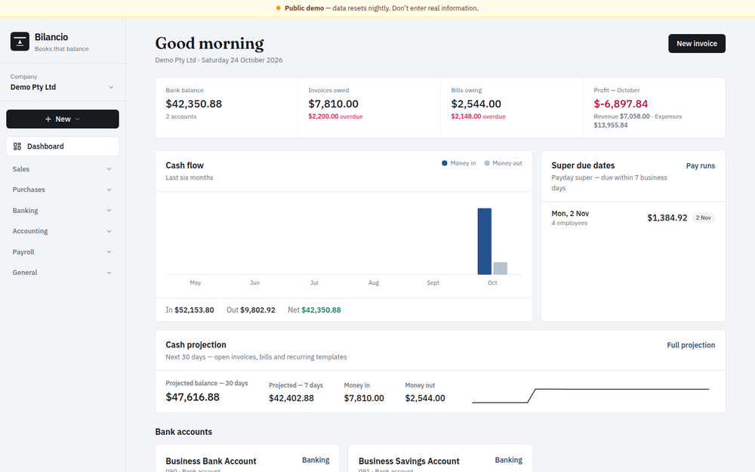755x472 pixels.
Task: Click the Bills owing $2,544.00 figure
Action: tap(476, 104)
